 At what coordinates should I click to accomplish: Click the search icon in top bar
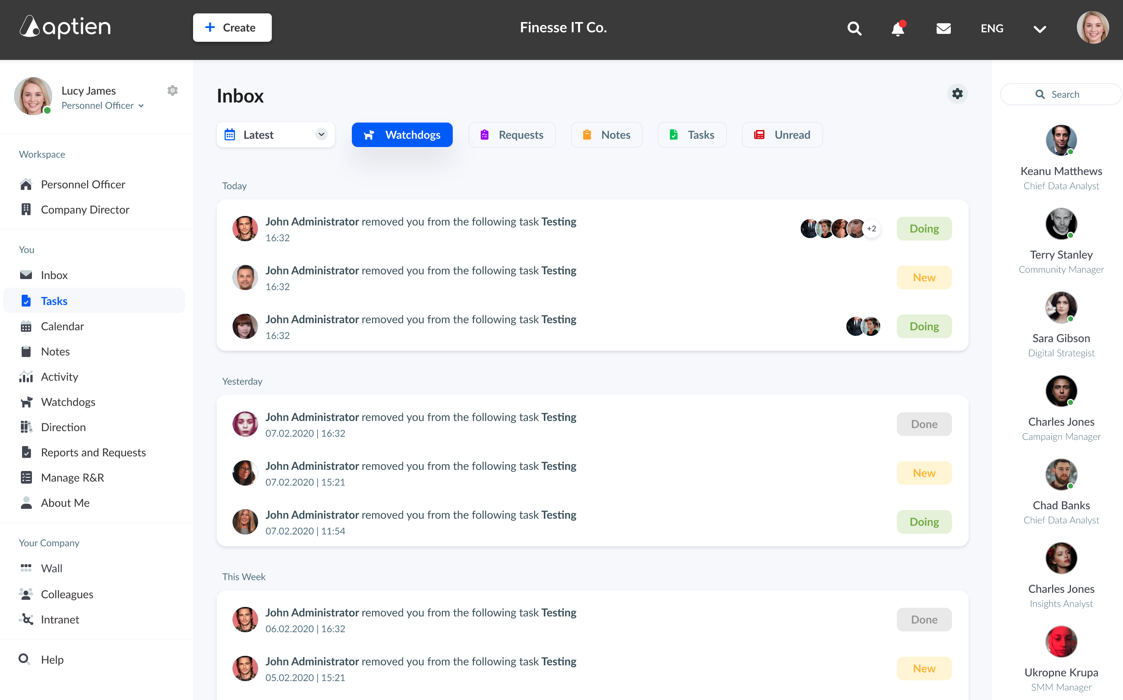click(x=854, y=28)
